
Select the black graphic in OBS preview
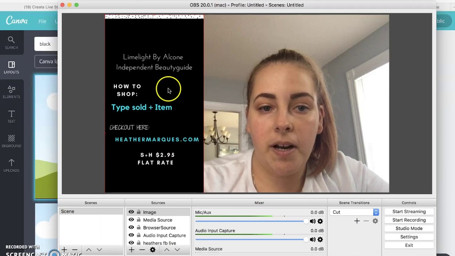pyautogui.click(x=154, y=103)
